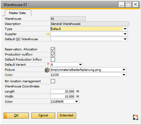141x125 pixels.
Task: Enable Default Production Inflow checkbox
Action: tap(53, 60)
